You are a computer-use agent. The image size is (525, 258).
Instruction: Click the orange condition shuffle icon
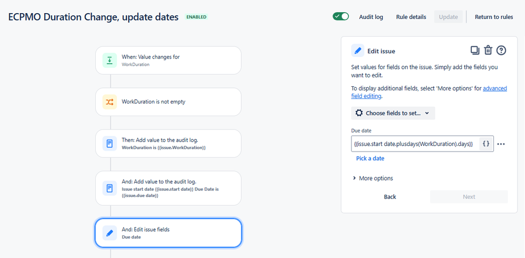coord(110,102)
